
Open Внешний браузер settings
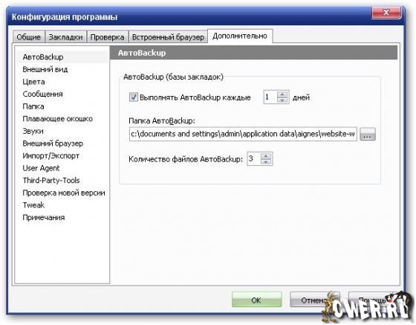[x=53, y=144]
